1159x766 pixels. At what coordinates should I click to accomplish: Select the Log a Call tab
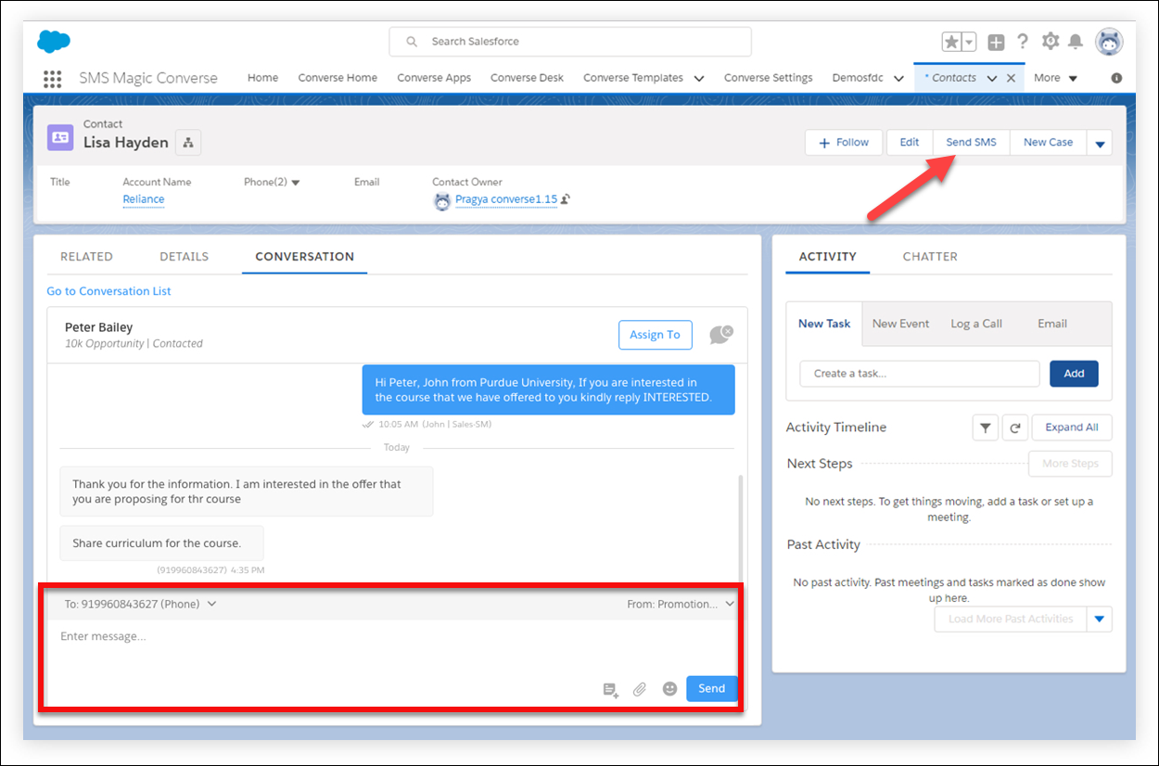(x=976, y=324)
